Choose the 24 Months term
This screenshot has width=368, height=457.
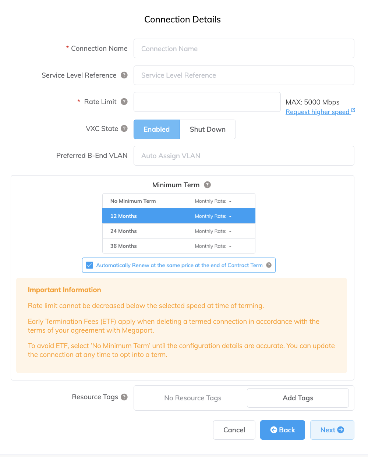tap(178, 231)
